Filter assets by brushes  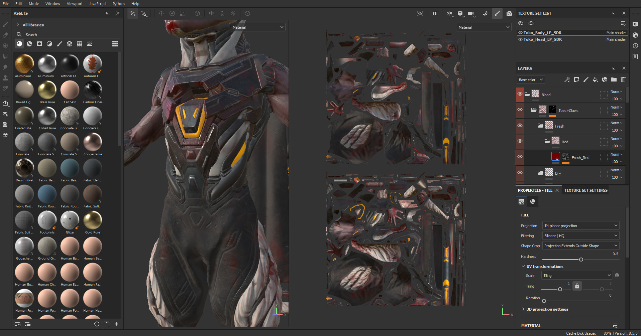(x=60, y=44)
